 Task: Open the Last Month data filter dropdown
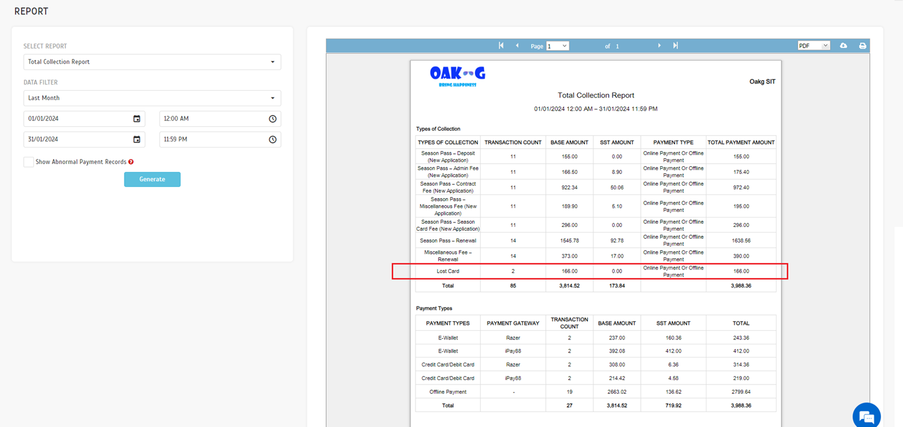pyautogui.click(x=152, y=98)
